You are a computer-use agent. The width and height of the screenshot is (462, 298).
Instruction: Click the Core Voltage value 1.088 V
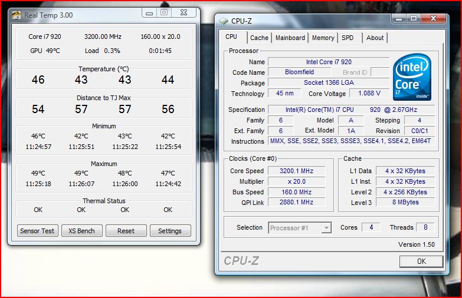click(x=369, y=93)
